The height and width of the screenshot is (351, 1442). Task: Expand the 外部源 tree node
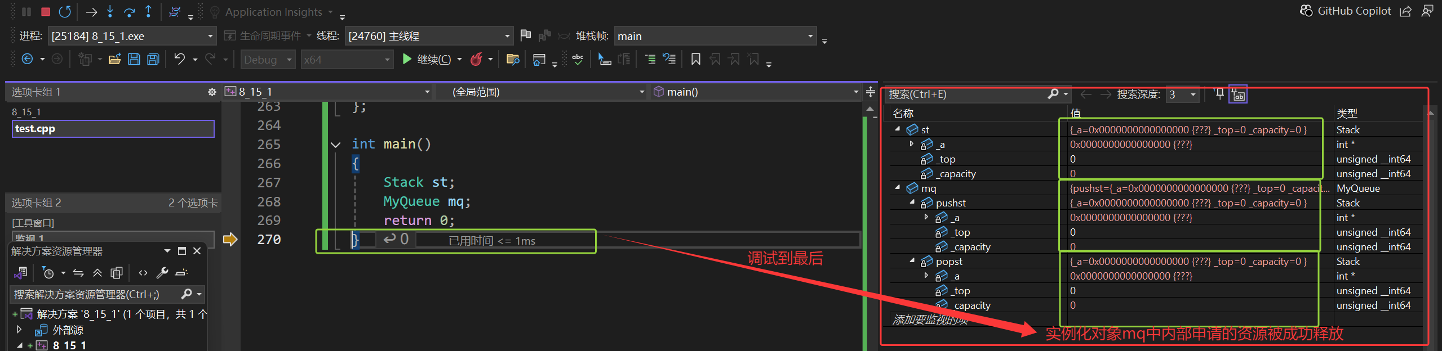(19, 330)
